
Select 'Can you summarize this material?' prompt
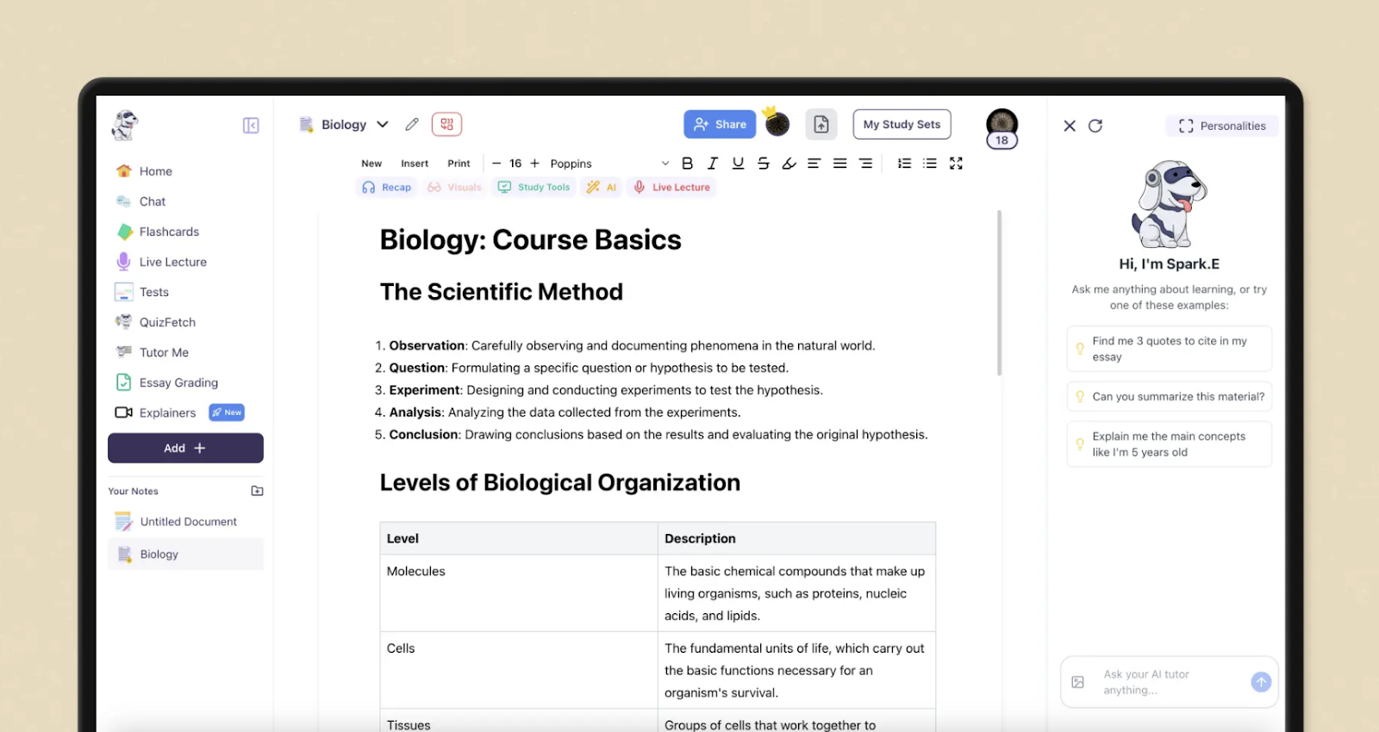pyautogui.click(x=1169, y=396)
